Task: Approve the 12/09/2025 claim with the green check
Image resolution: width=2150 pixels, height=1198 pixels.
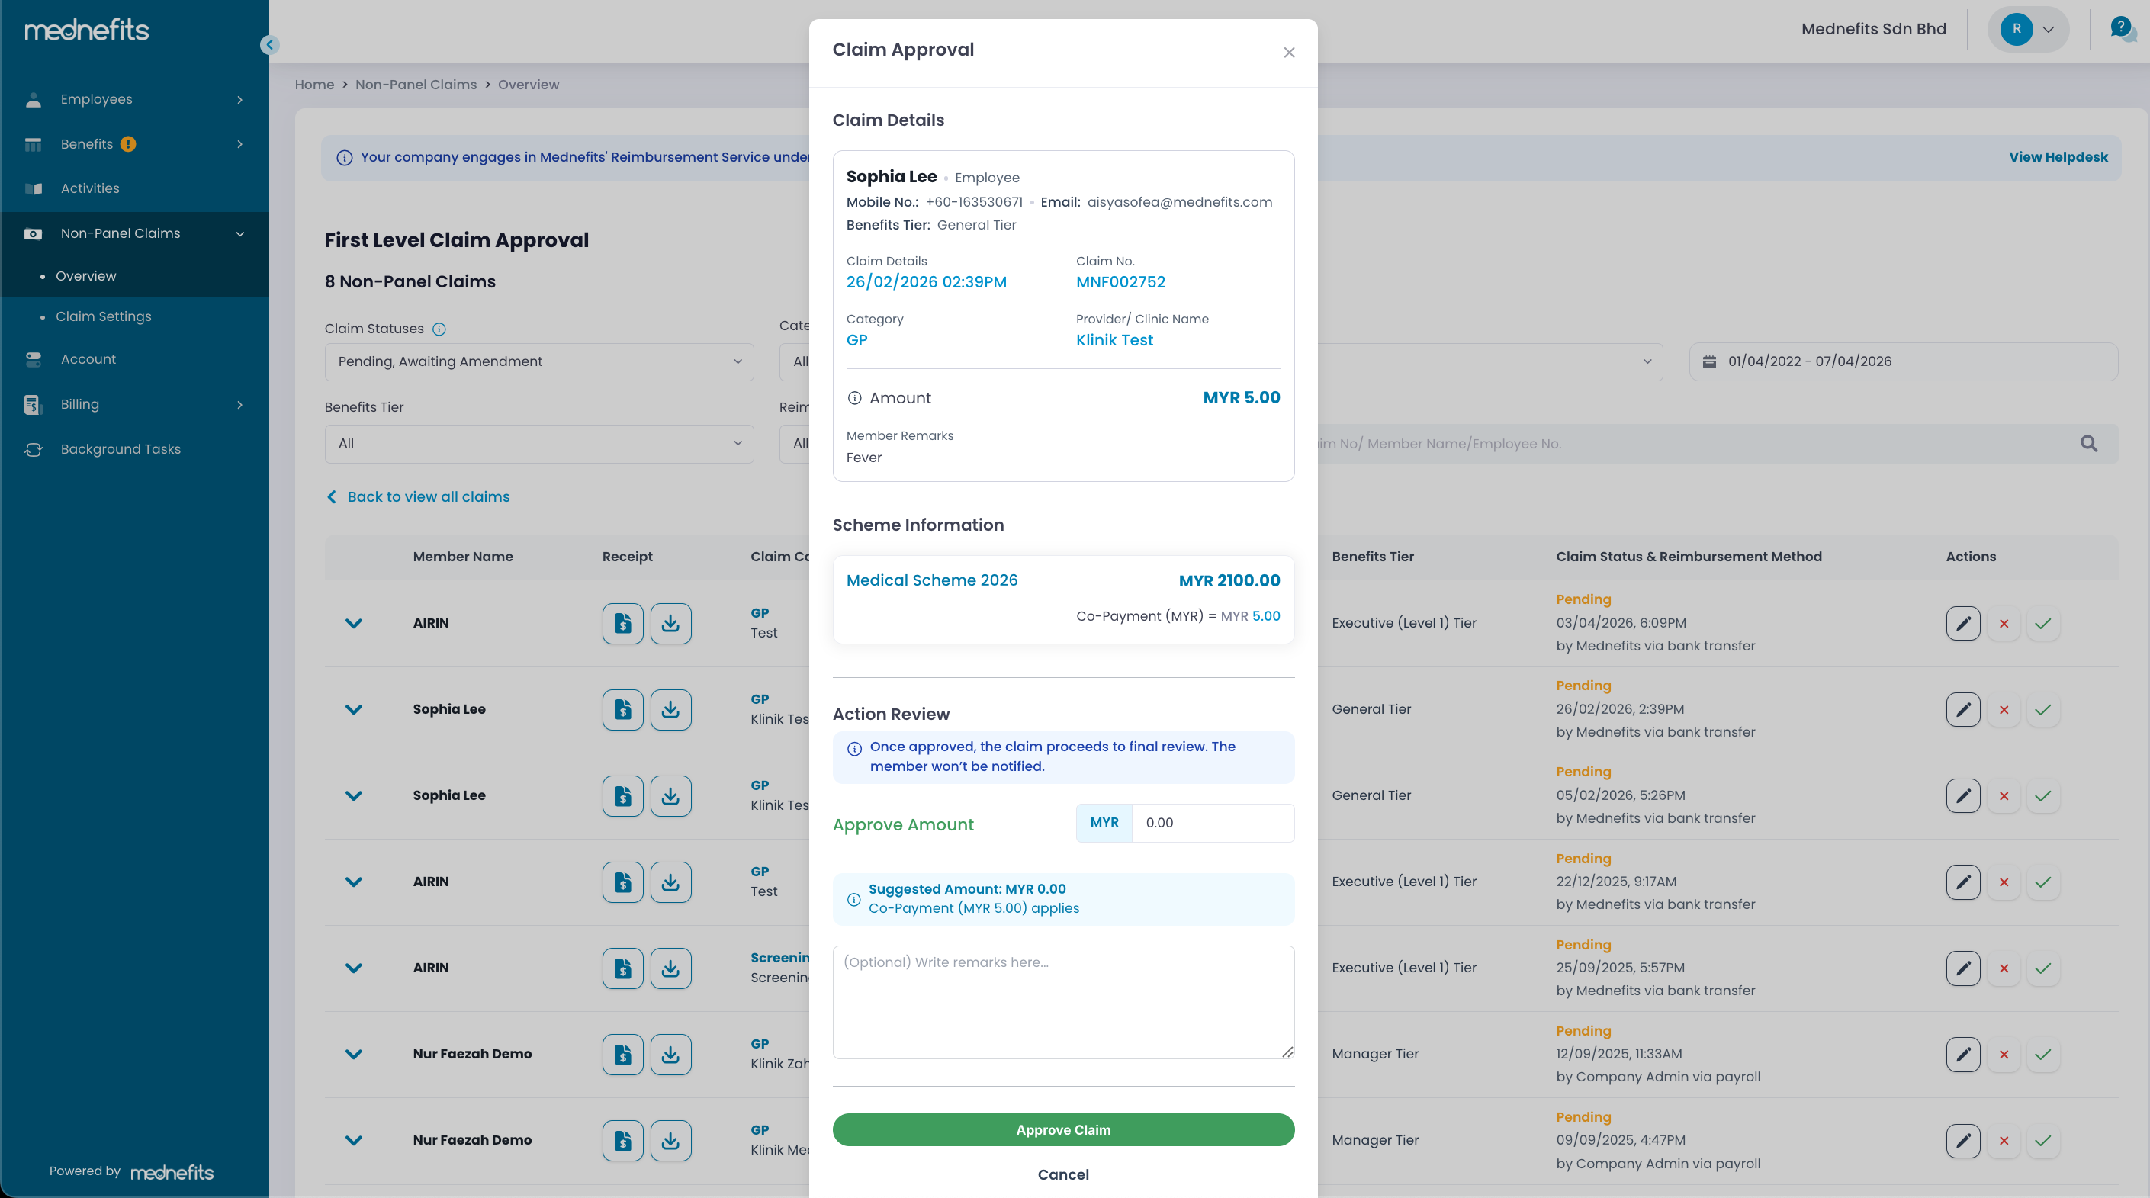Action: [2042, 1055]
